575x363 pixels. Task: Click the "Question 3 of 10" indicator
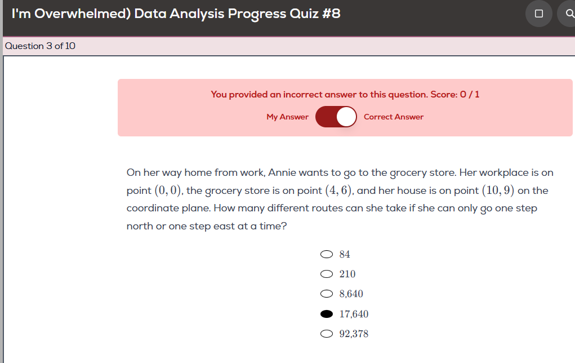[40, 46]
